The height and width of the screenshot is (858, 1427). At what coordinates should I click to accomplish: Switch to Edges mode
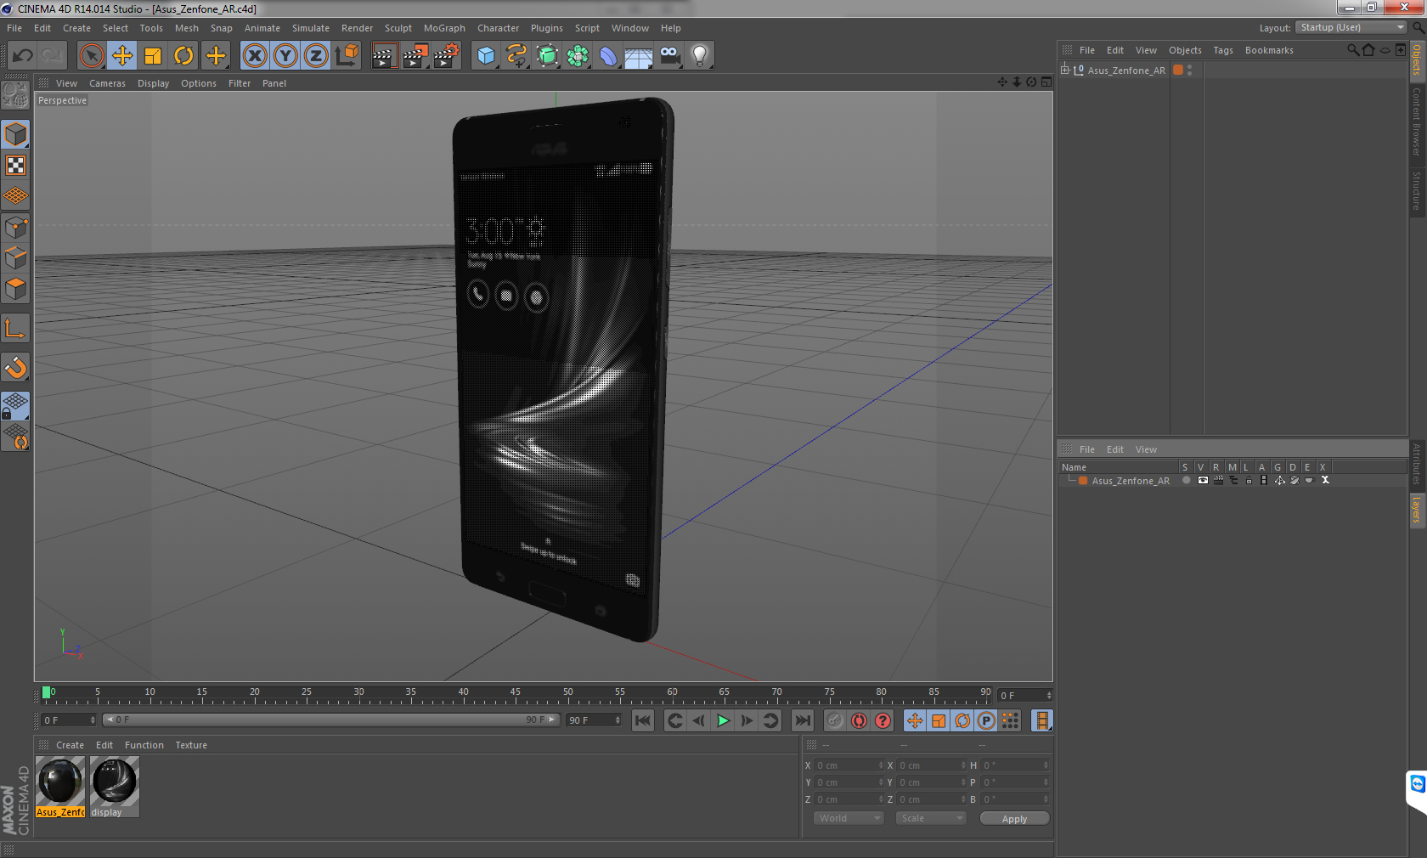tap(15, 257)
